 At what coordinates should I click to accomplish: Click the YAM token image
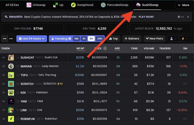(11, 101)
